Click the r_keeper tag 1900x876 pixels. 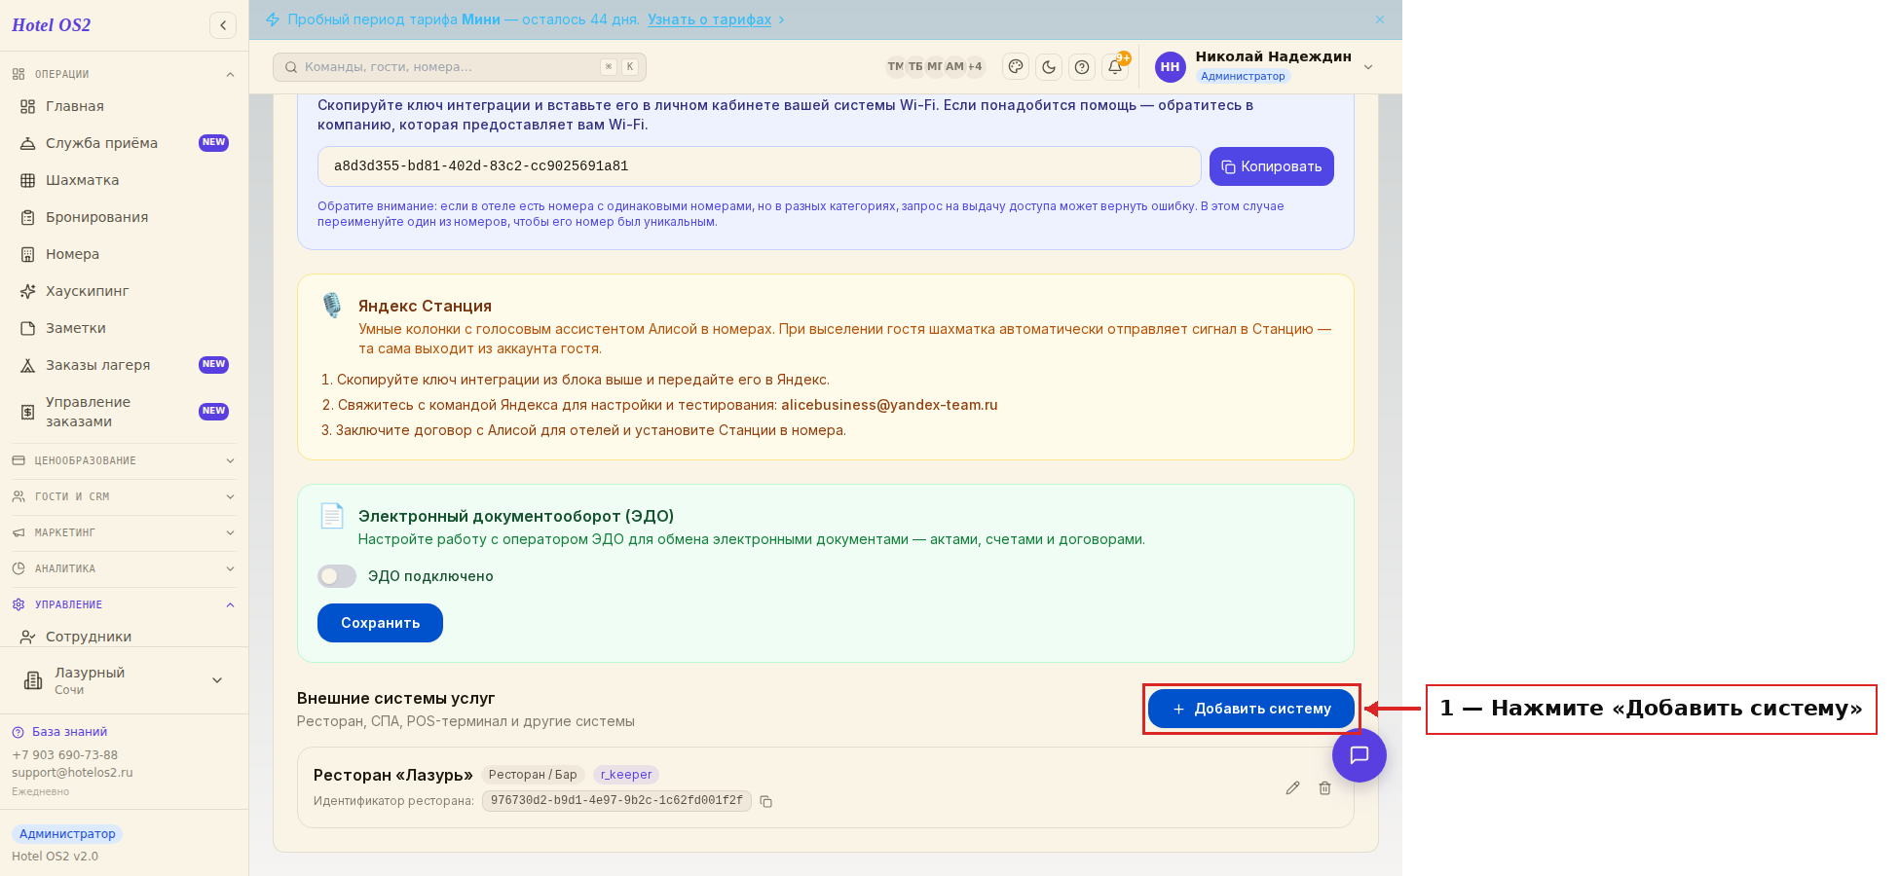[x=626, y=775]
